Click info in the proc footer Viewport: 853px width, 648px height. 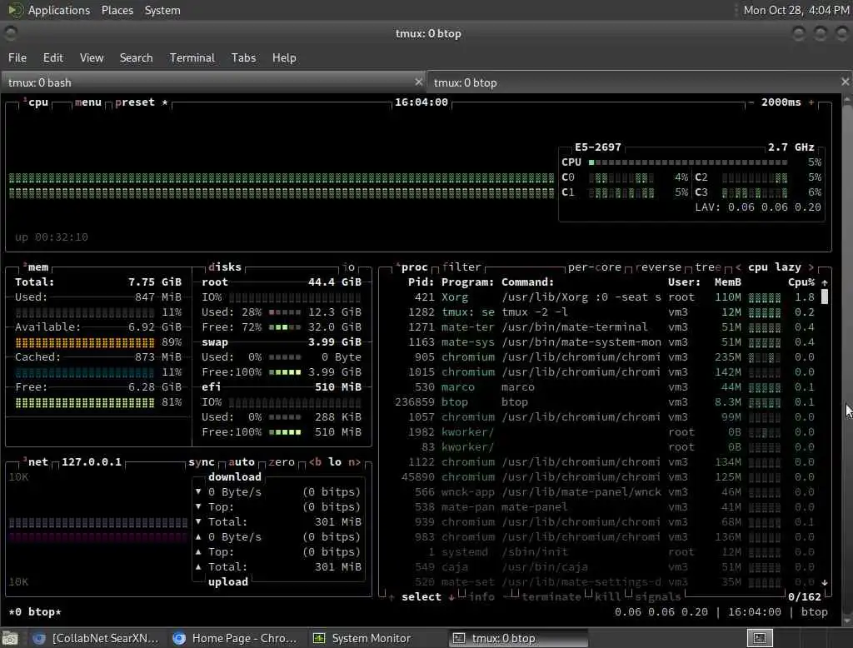pyautogui.click(x=482, y=597)
